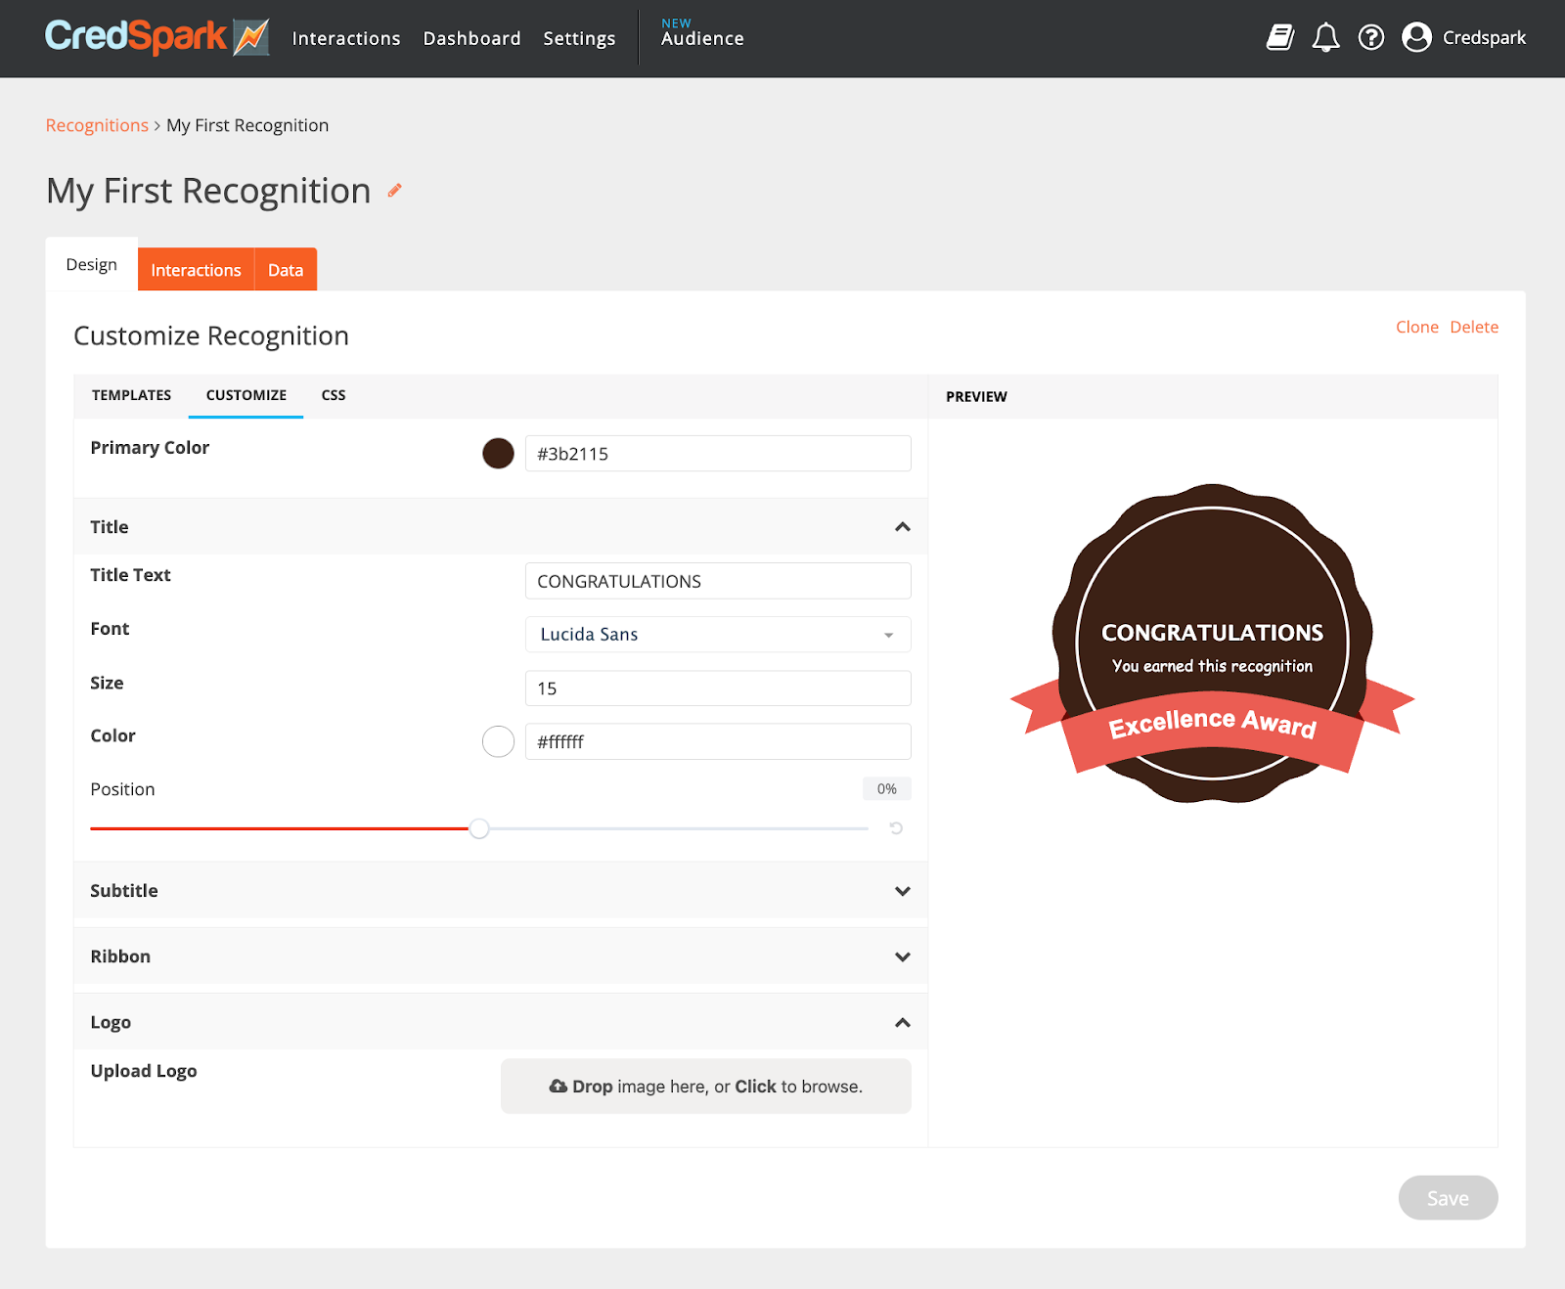Click the Size input field
The image size is (1565, 1289).
[718, 689]
